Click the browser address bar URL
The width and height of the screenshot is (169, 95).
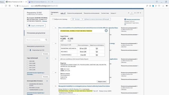pos(44,6)
